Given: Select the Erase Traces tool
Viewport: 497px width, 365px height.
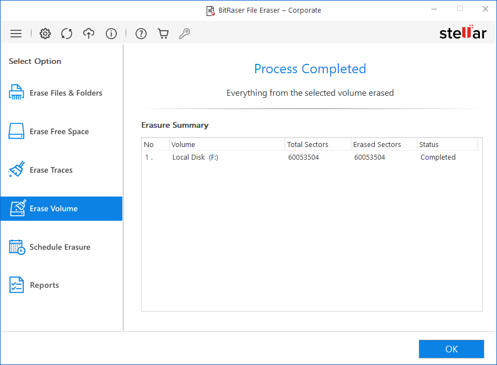Looking at the screenshot, I should click(47, 170).
